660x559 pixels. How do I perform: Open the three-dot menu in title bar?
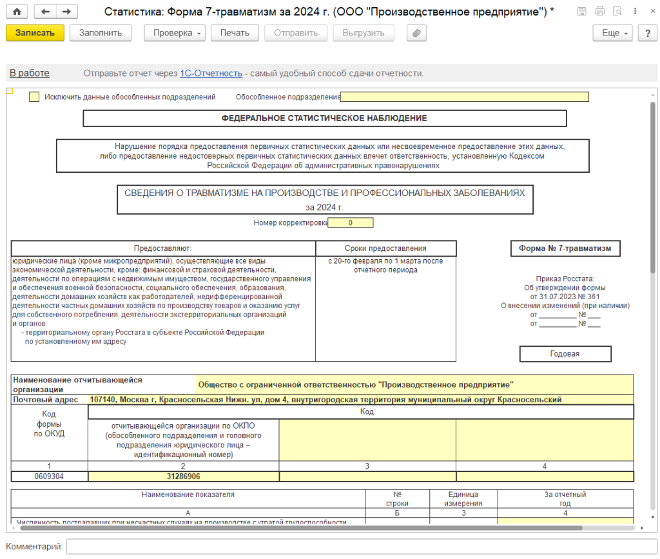[636, 12]
